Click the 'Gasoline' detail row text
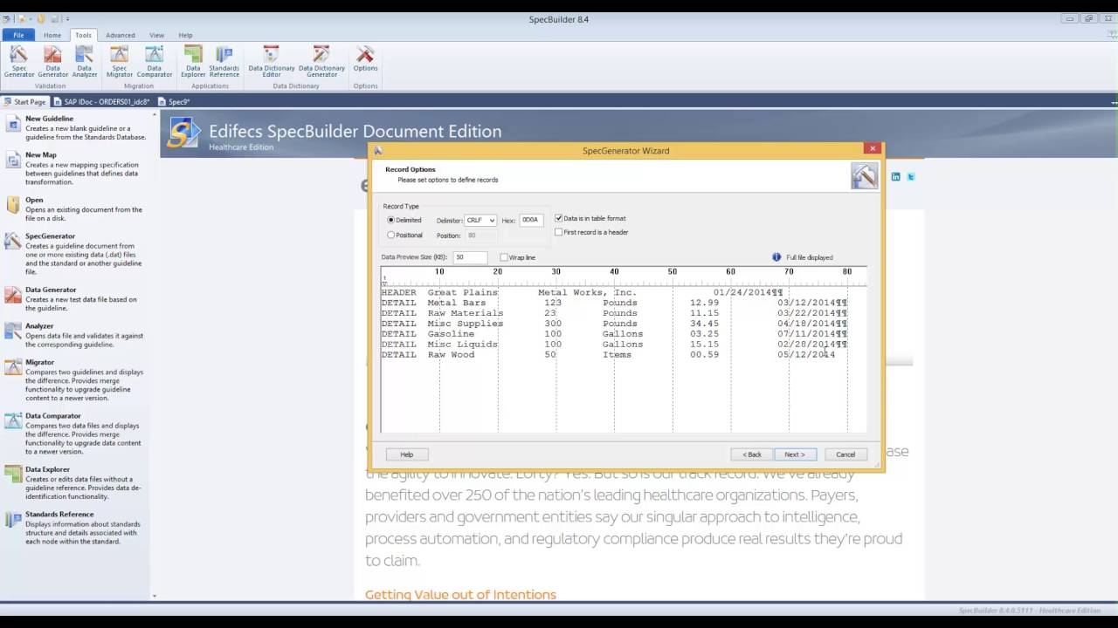This screenshot has width=1118, height=628. (451, 334)
